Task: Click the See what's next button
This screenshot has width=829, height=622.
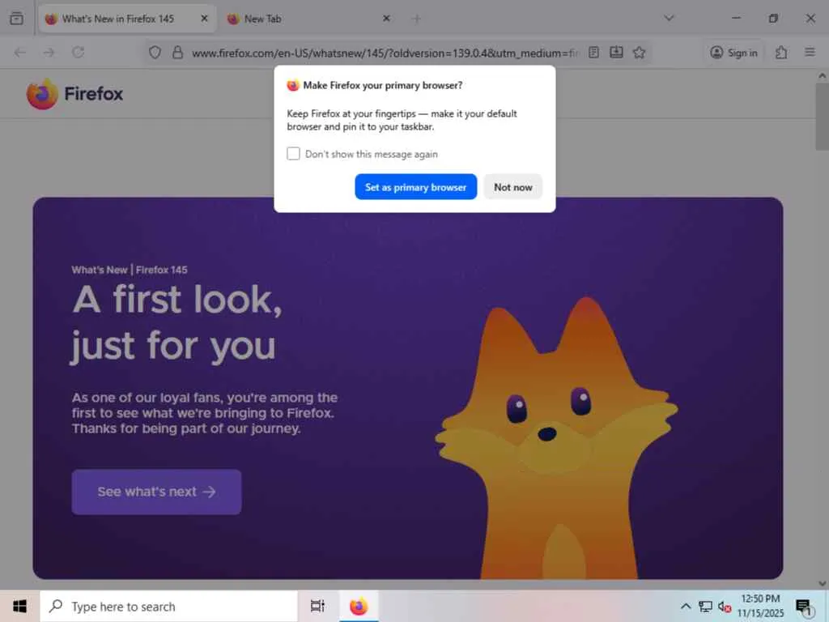Action: tap(156, 492)
